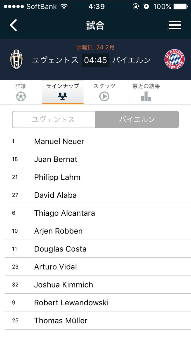Open the 詳細 tab
This screenshot has width=191, height=340.
click(x=21, y=86)
